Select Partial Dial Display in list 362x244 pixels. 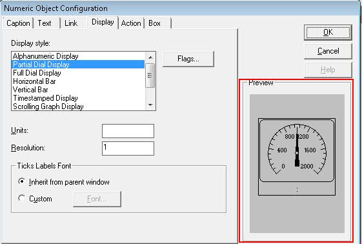78,65
